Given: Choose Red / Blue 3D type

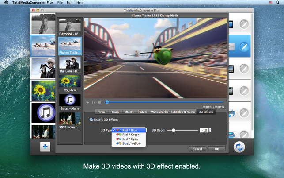Looking at the screenshot, I should click(x=129, y=130).
